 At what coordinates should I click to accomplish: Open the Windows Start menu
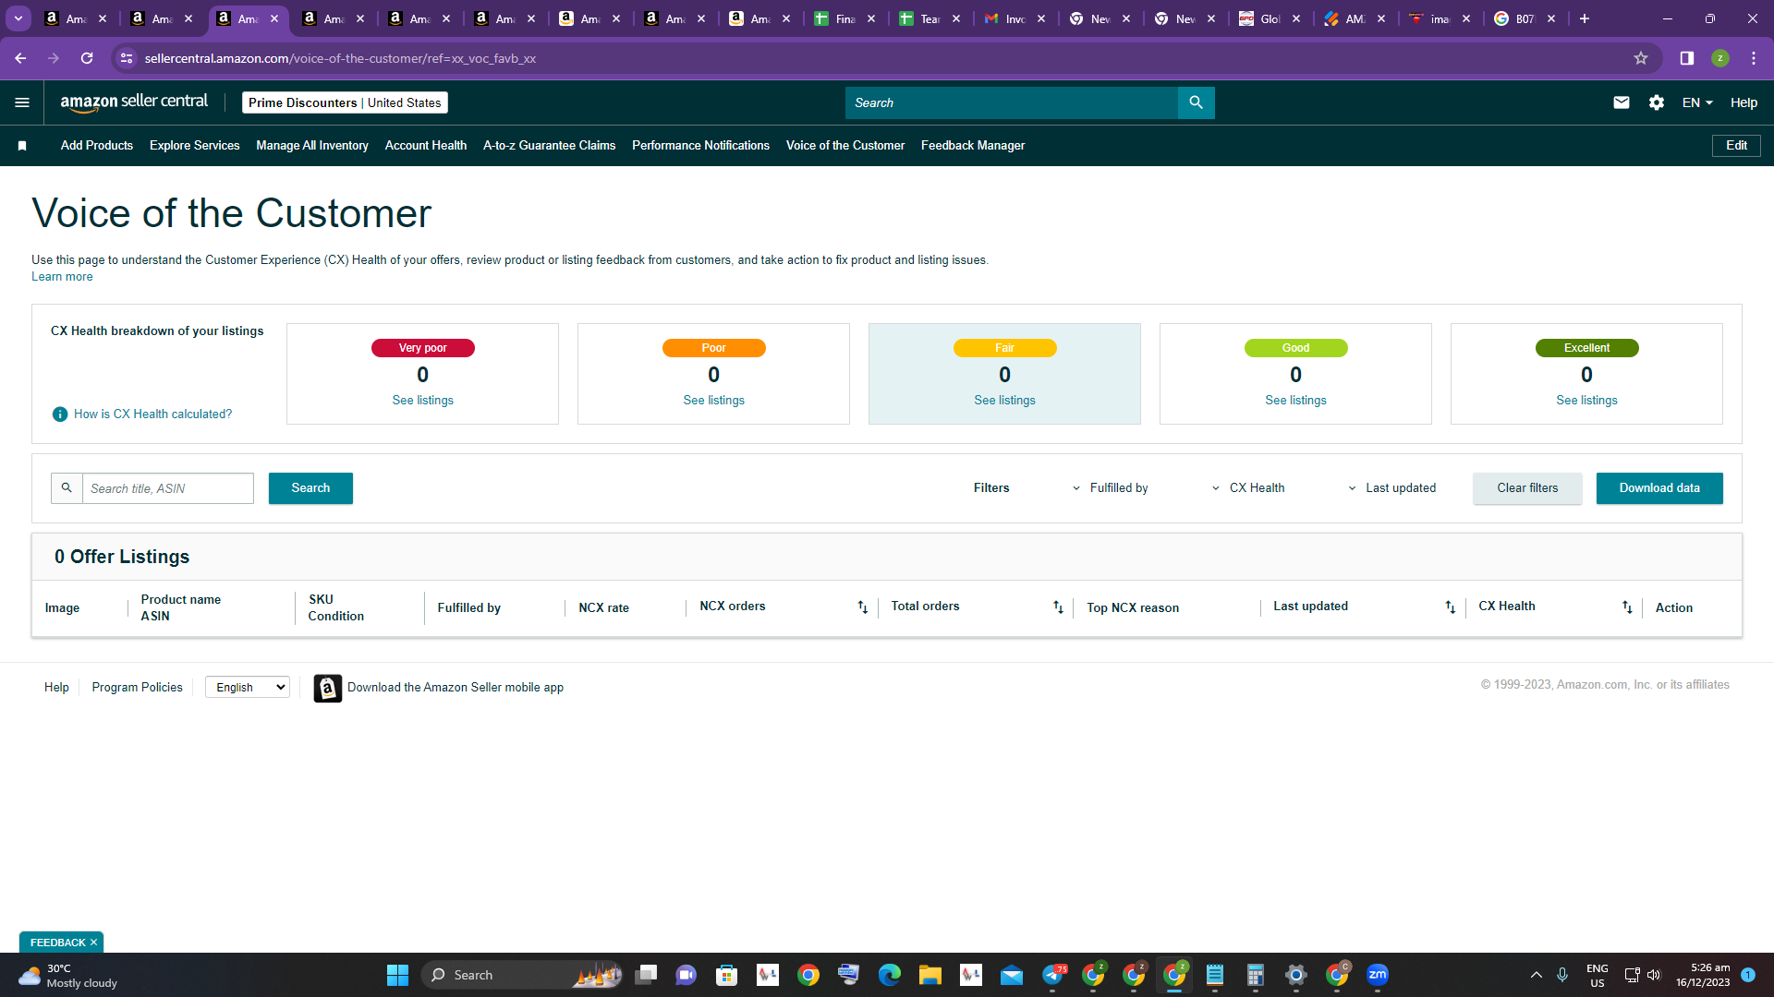coord(397,975)
